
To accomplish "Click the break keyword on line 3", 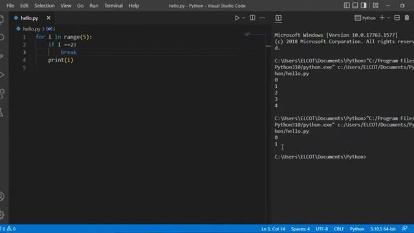I will click(x=69, y=52).
